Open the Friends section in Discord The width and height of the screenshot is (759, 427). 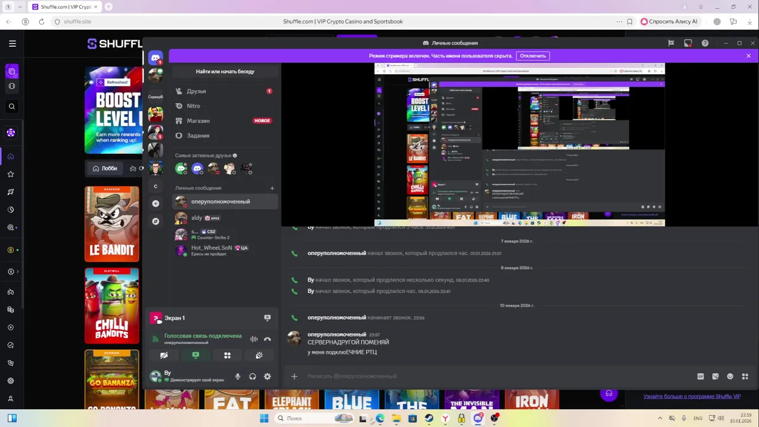coord(225,91)
